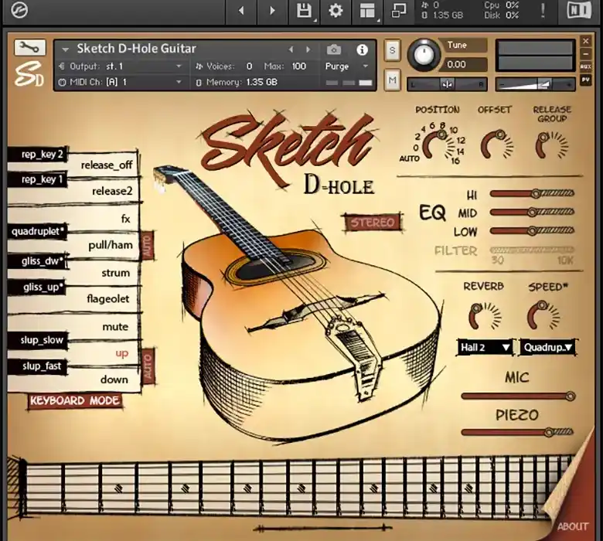Open the ABOUT page corner

pos(572,526)
